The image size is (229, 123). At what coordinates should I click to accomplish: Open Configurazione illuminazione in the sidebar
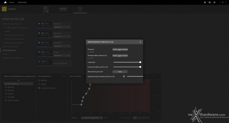tap(17, 28)
